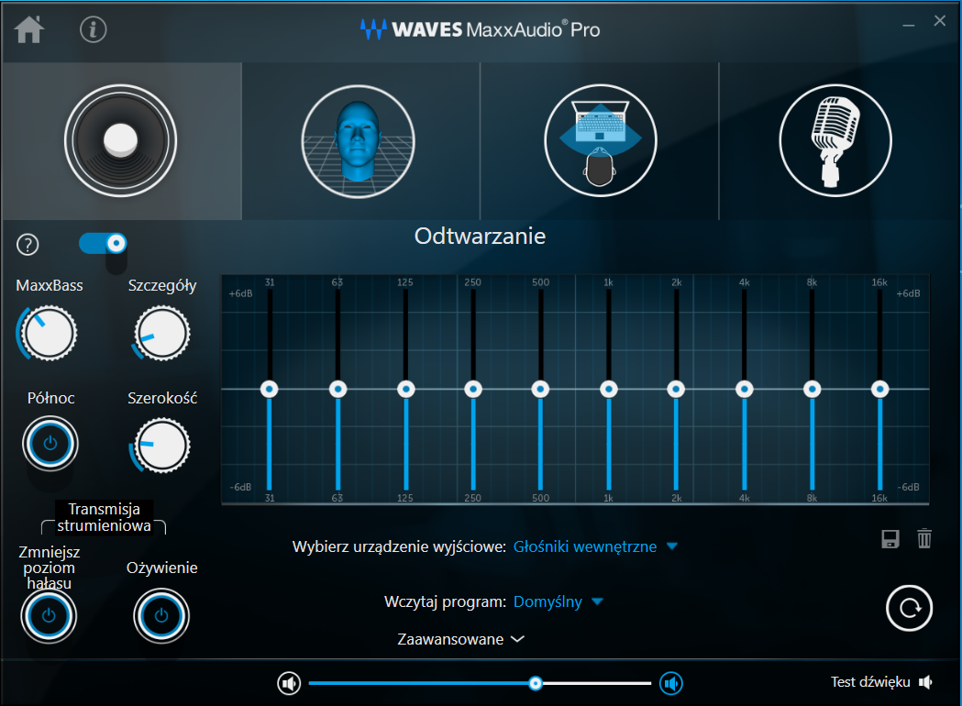The image size is (962, 706).
Task: Open the Głośniki wewnętrzne output device dropdown
Action: point(595,546)
